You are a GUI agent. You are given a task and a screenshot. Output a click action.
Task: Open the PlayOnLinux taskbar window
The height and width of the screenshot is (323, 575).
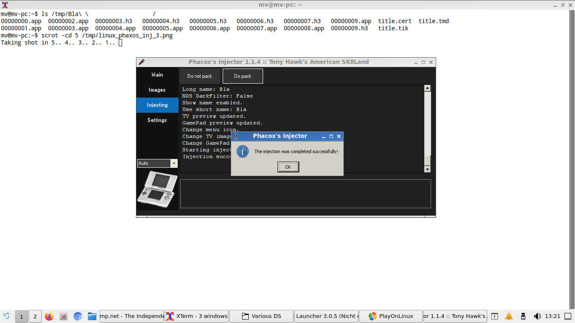pos(391,316)
